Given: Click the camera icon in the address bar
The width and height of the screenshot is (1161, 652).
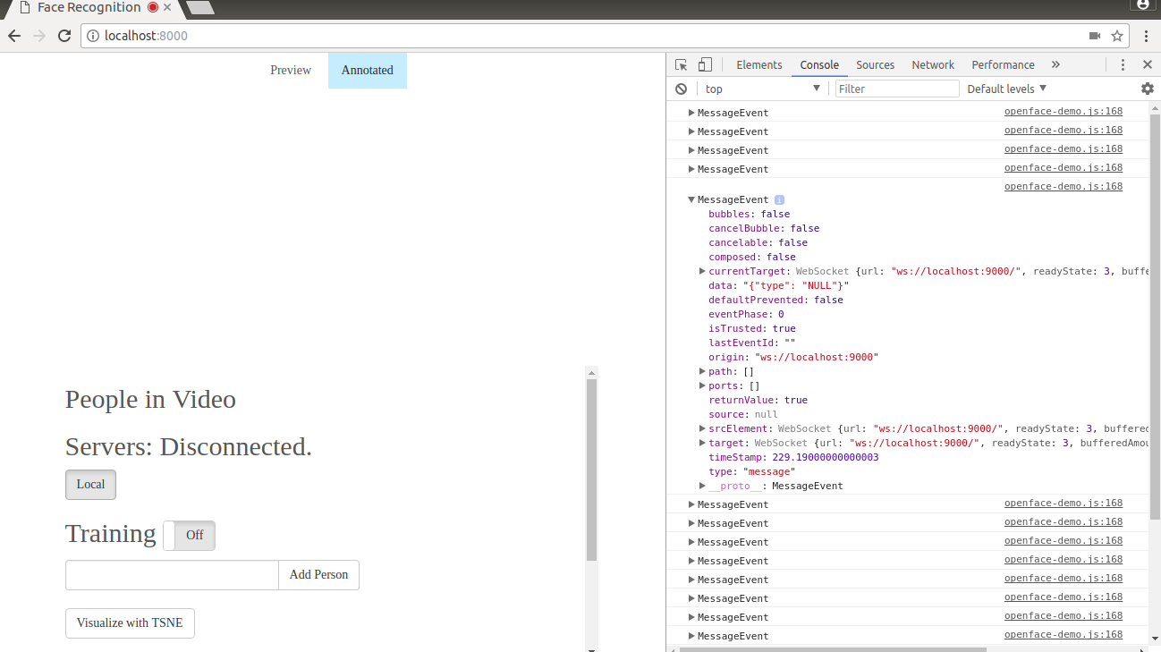Looking at the screenshot, I should click(x=1094, y=36).
